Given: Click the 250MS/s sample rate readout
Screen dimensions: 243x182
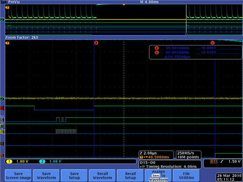Looking at the screenshot, I should click(x=186, y=153).
